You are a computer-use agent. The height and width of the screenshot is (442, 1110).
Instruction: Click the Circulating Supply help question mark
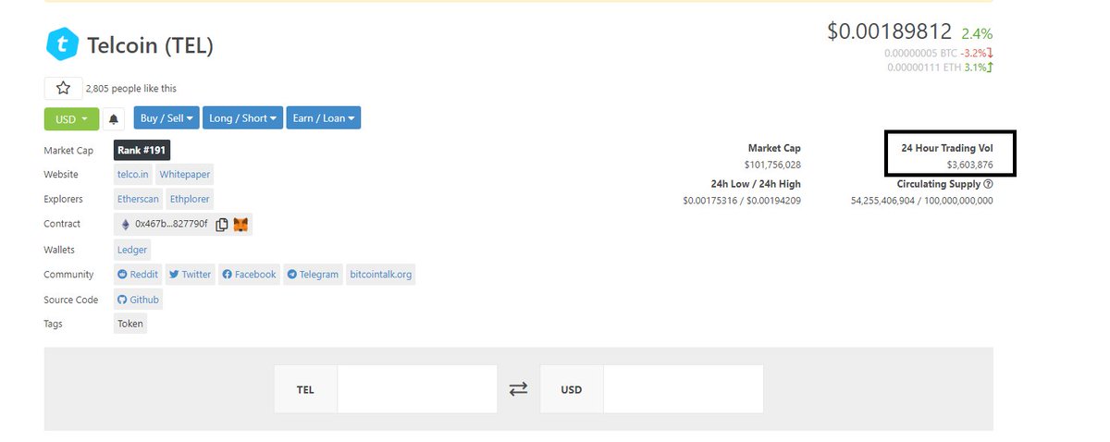pyautogui.click(x=989, y=184)
